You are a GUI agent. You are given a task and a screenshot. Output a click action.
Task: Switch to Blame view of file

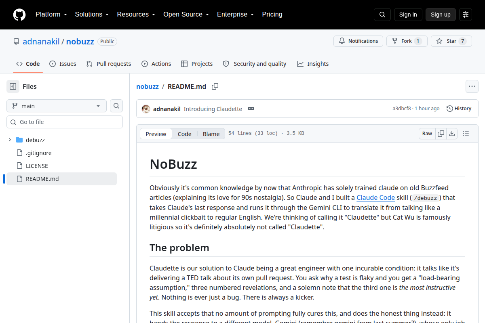pos(211,134)
